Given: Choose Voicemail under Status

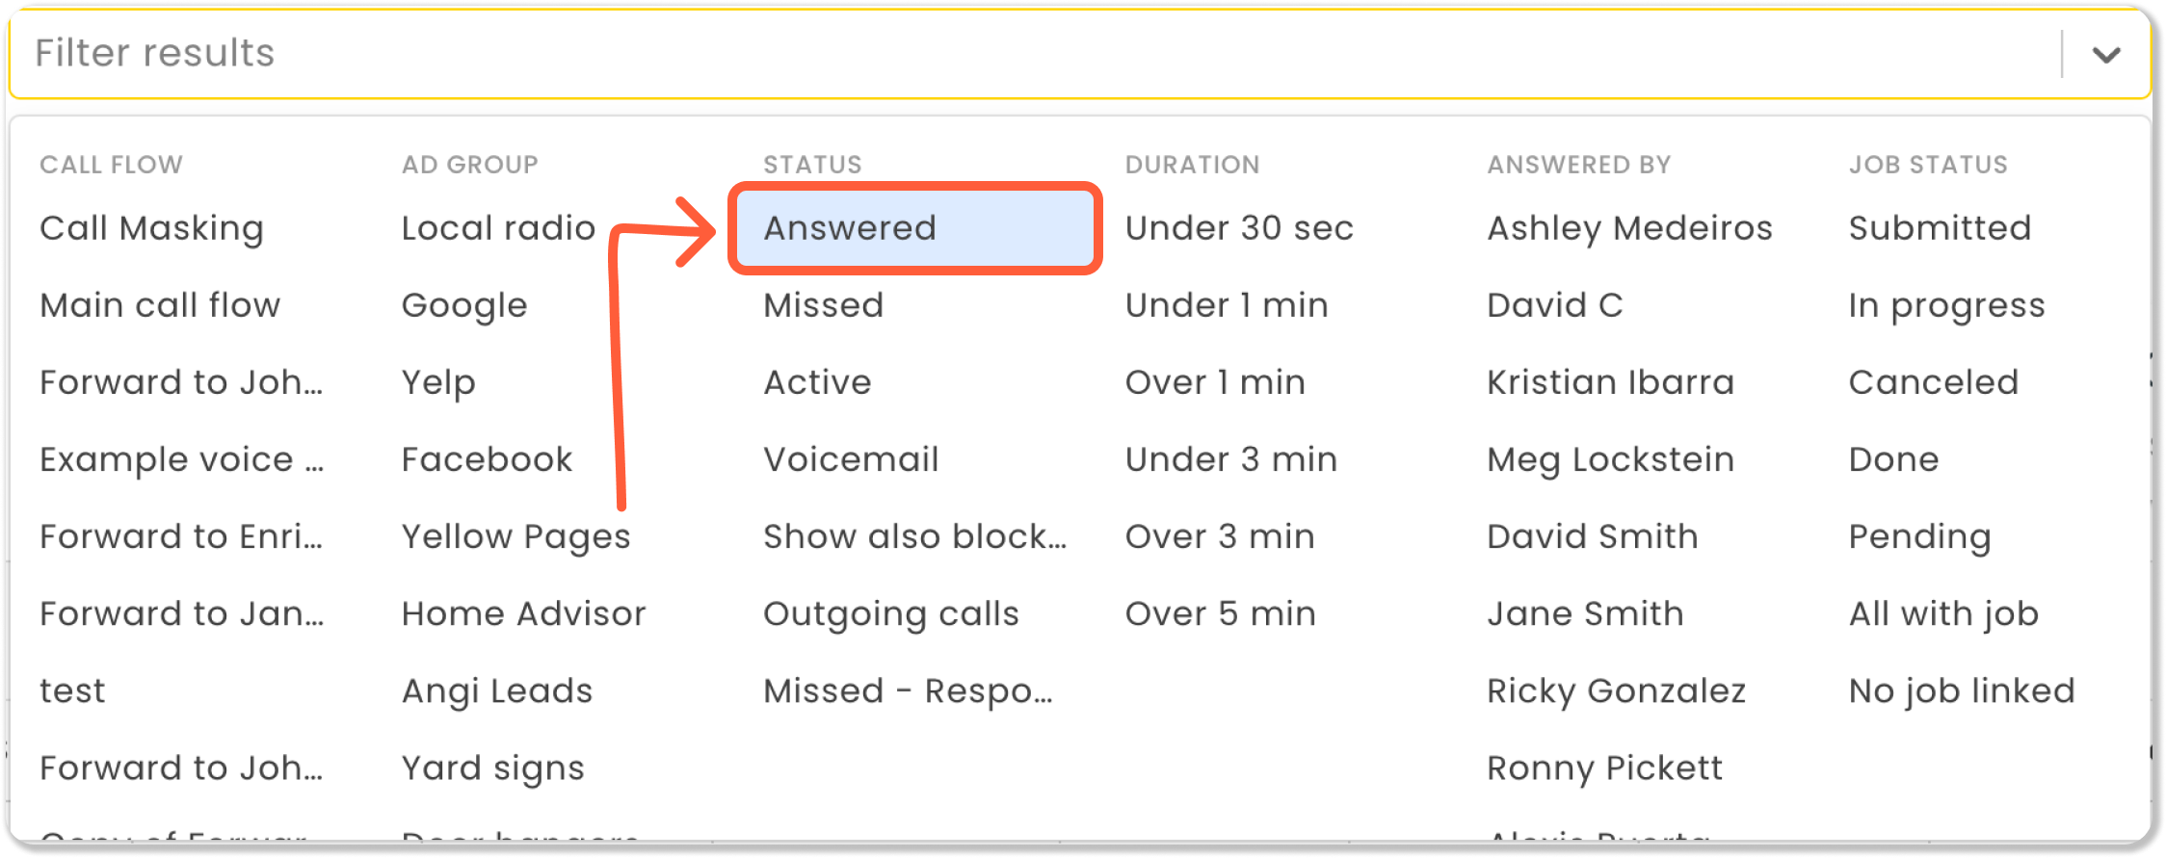Looking at the screenshot, I should coord(851,459).
